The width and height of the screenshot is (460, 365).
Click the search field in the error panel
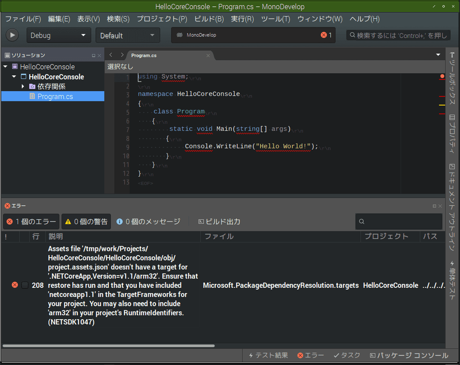(398, 221)
